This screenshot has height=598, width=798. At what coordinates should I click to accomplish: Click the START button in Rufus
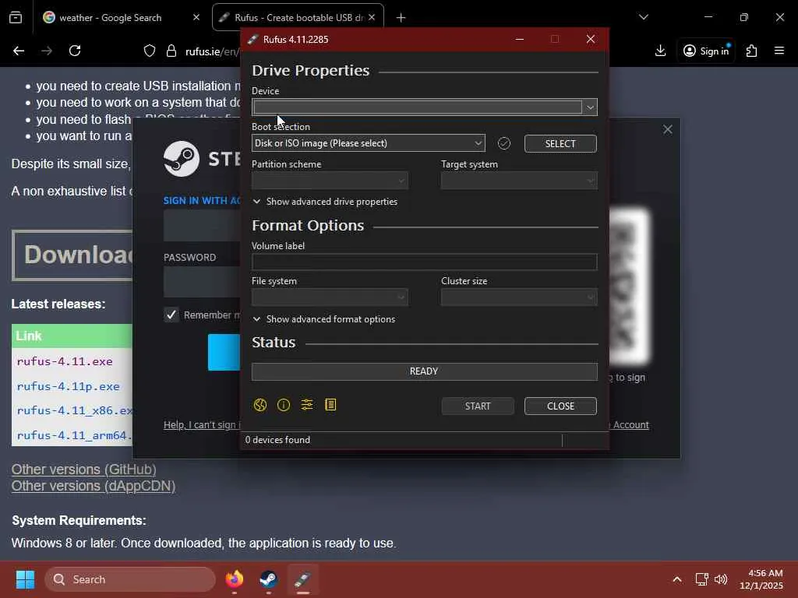coord(478,406)
